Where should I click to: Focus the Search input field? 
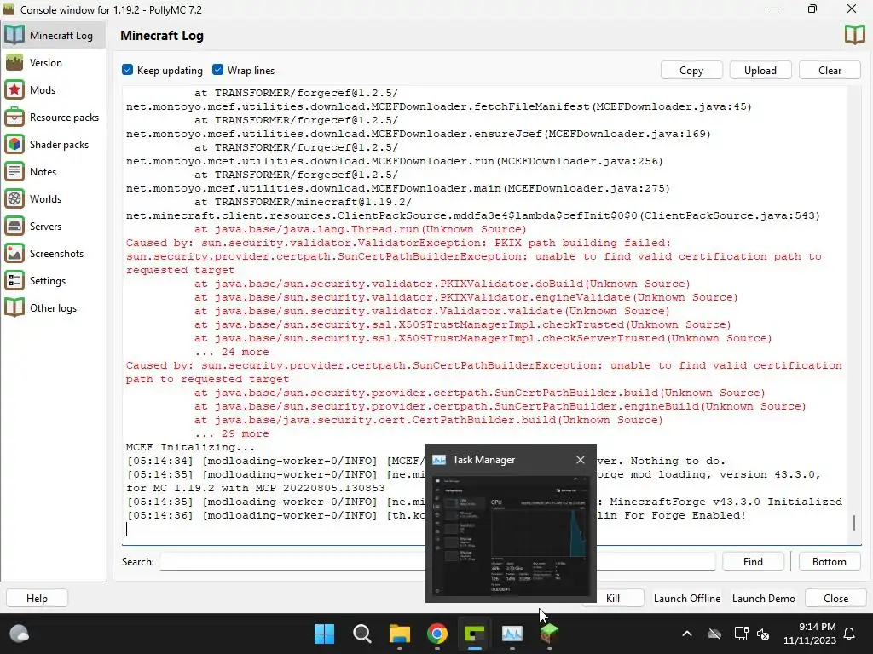coord(437,562)
